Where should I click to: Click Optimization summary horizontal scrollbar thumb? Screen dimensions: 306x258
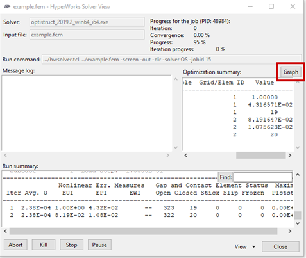[x=260, y=156]
